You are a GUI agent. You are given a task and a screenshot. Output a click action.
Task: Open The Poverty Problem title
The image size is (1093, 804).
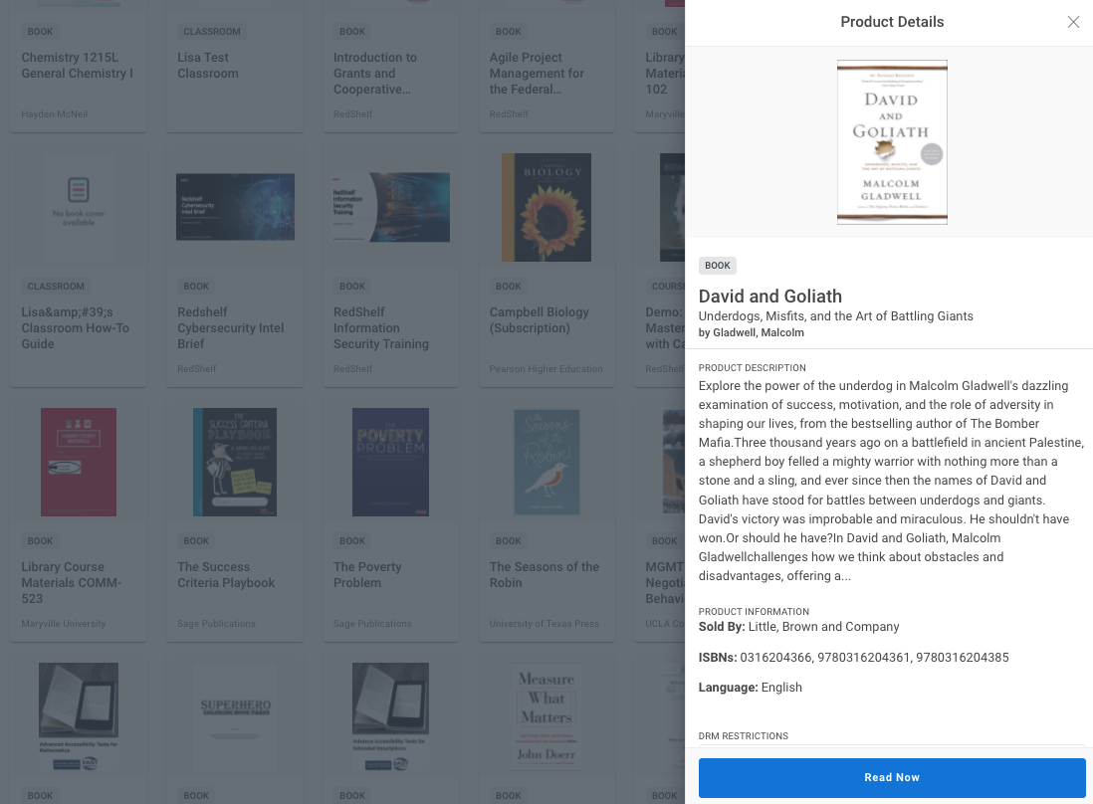(x=367, y=575)
